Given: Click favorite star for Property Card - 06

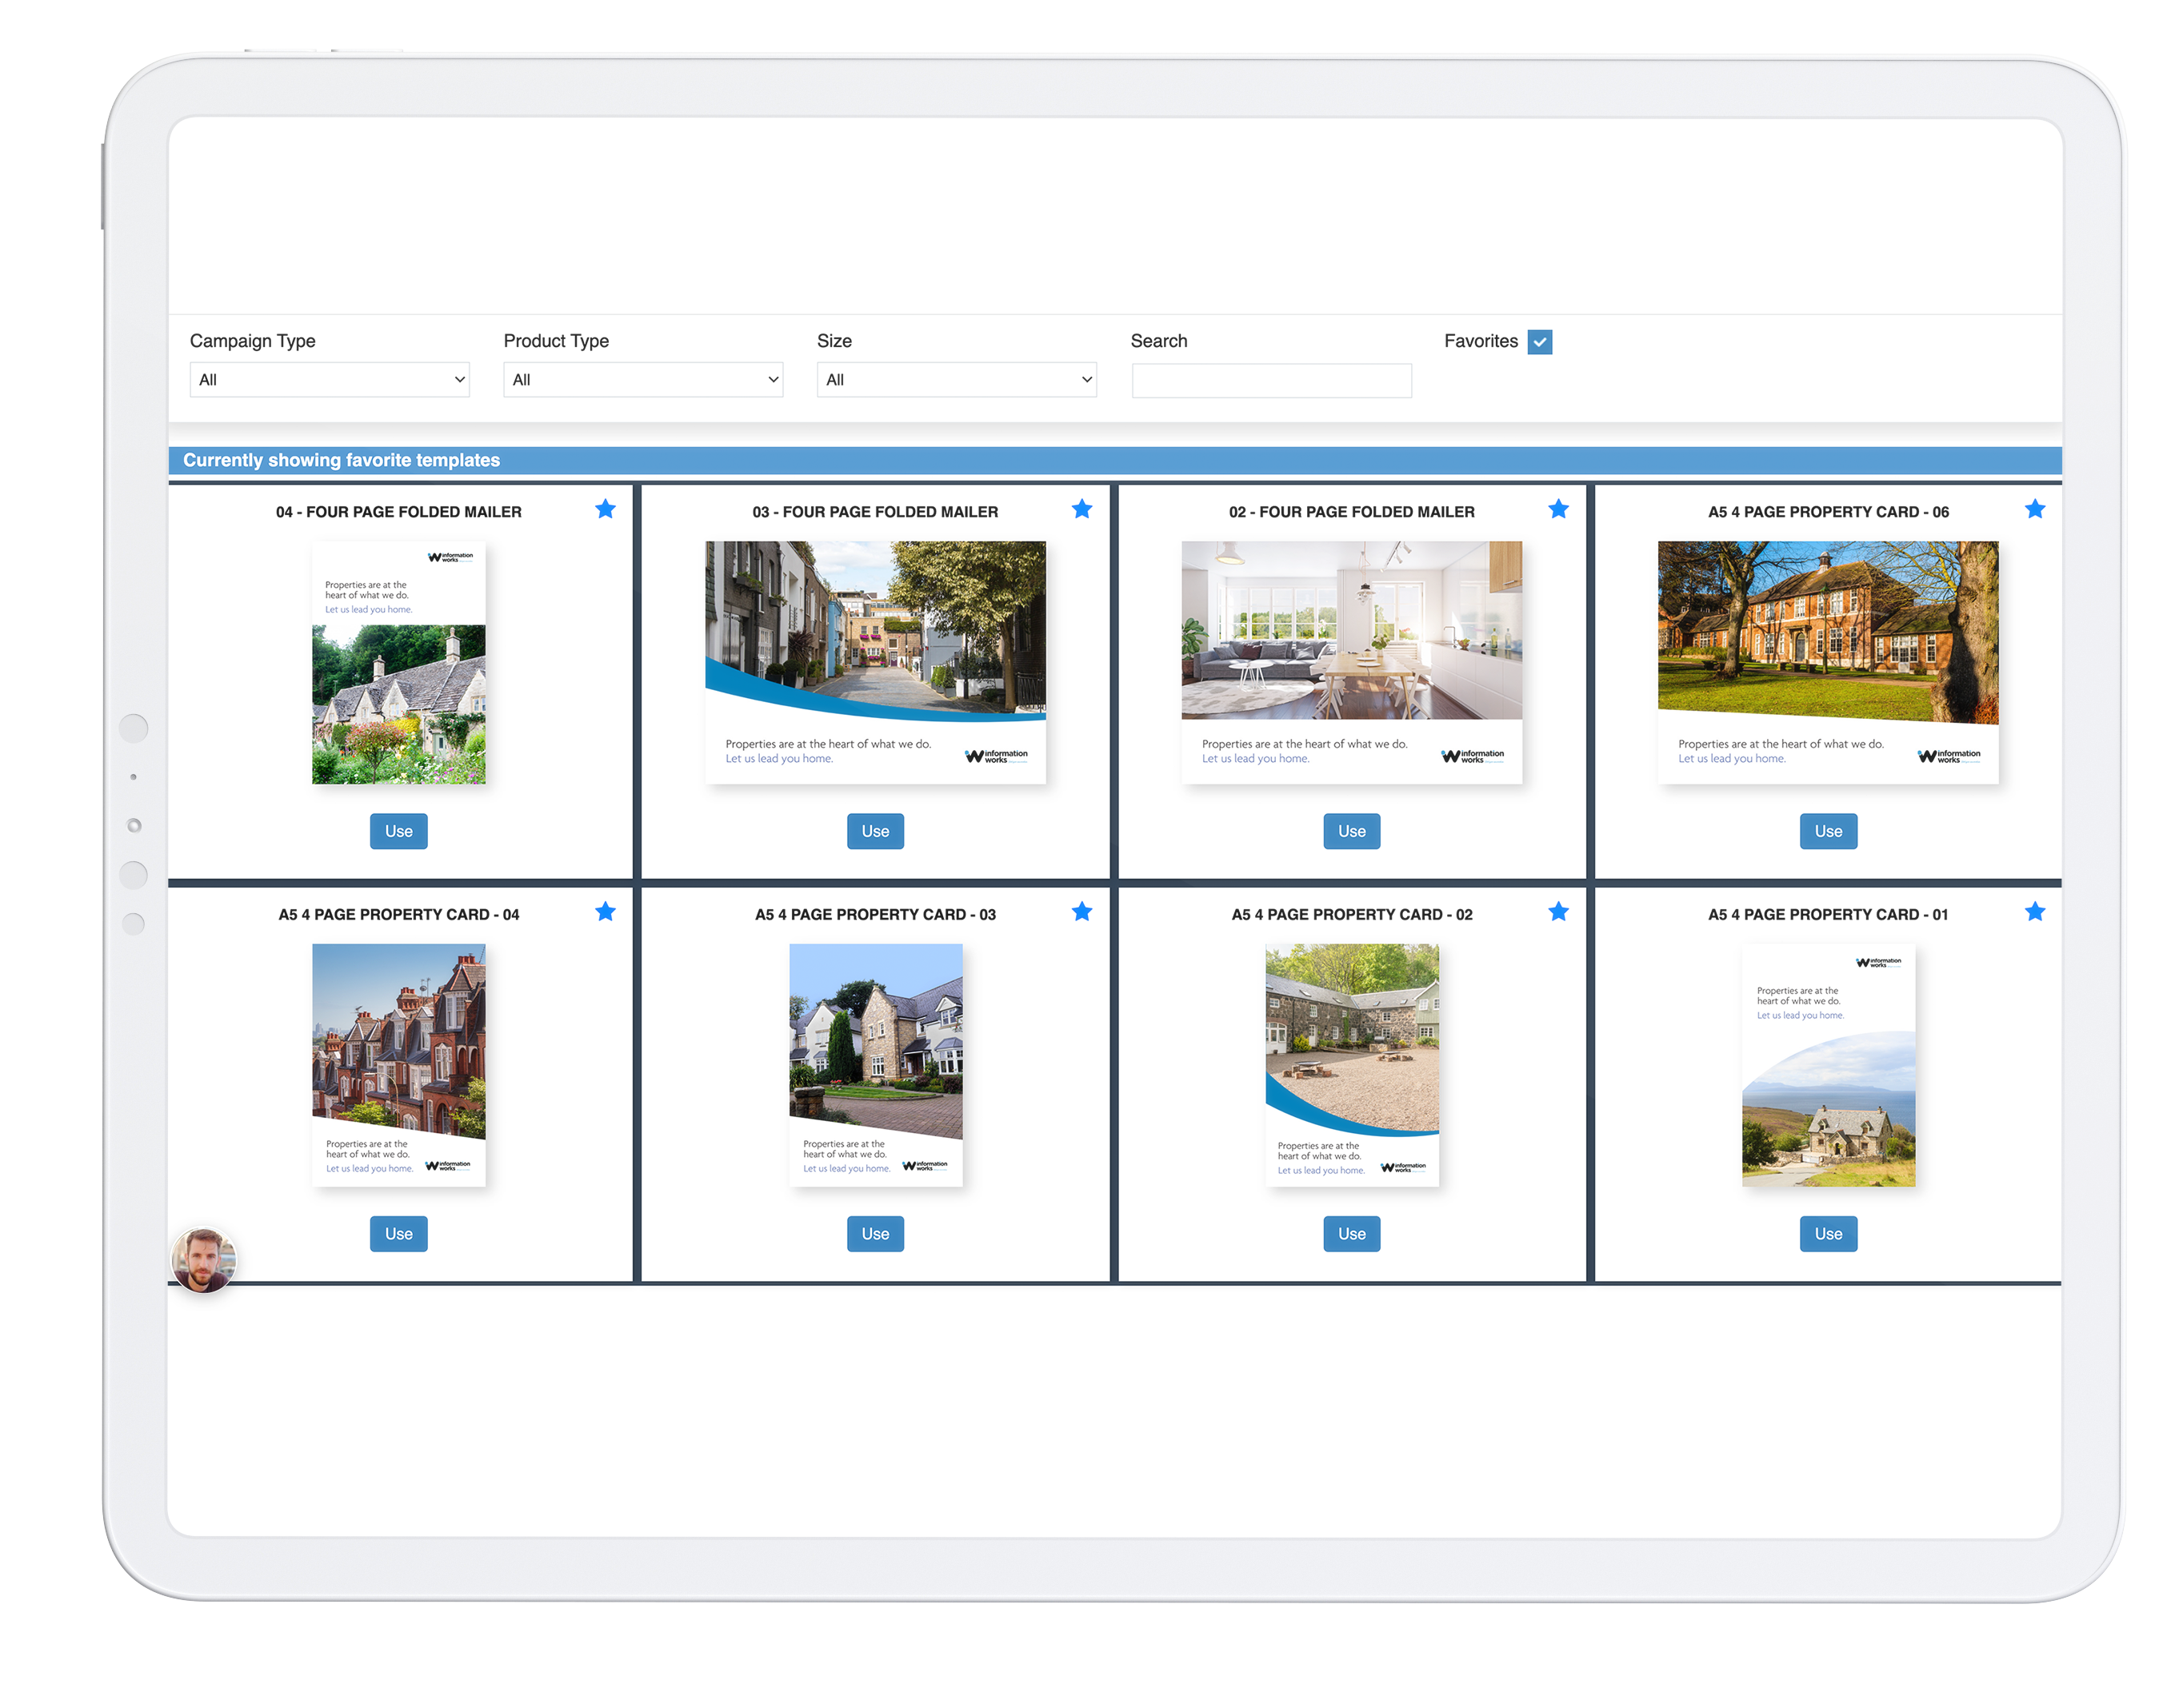Looking at the screenshot, I should point(2034,509).
